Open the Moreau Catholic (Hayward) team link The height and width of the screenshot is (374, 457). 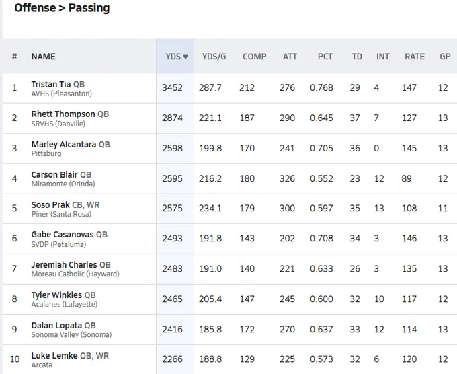coord(75,274)
